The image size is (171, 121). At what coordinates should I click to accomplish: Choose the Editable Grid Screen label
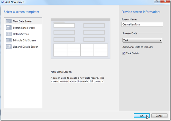pos(24,40)
